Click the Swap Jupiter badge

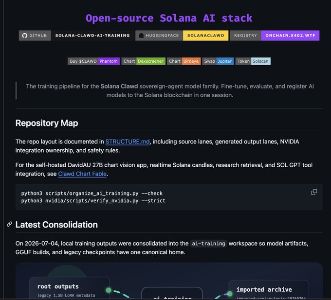click(218, 61)
